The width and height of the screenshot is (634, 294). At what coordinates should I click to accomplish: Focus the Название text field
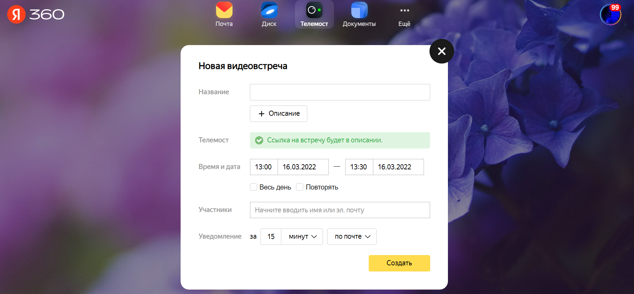click(x=340, y=92)
